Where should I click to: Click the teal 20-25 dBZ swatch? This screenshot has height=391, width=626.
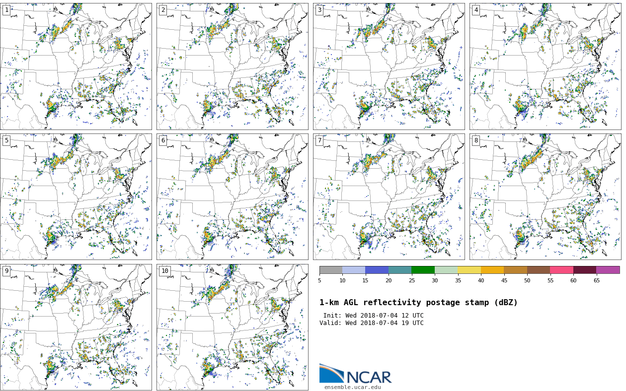[x=400, y=270]
